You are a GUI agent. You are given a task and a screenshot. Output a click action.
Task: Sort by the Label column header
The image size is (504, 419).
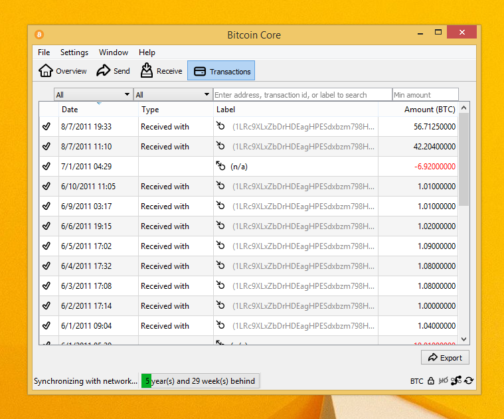click(x=295, y=110)
